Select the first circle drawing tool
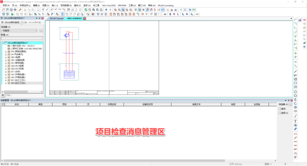 pos(296,92)
